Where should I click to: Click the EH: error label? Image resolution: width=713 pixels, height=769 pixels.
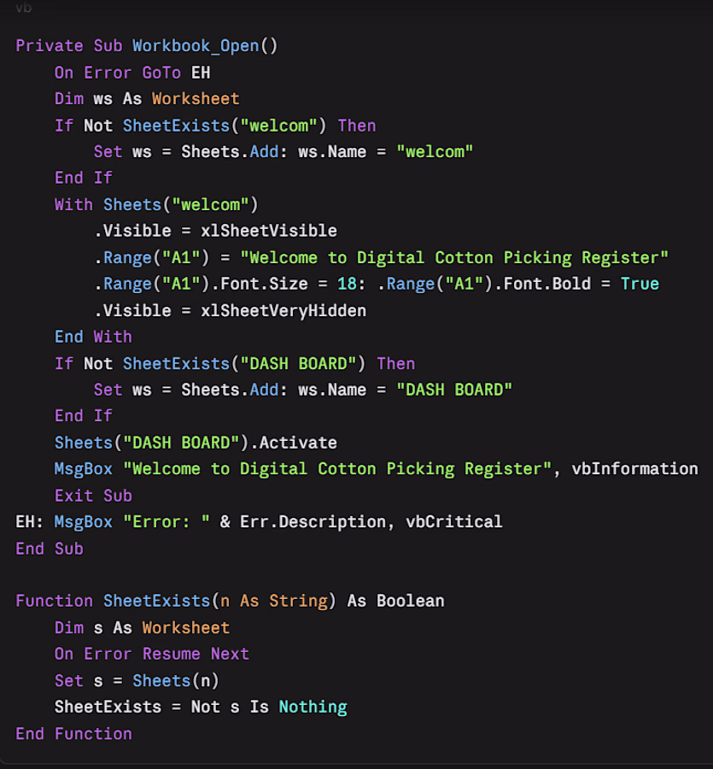[29, 522]
